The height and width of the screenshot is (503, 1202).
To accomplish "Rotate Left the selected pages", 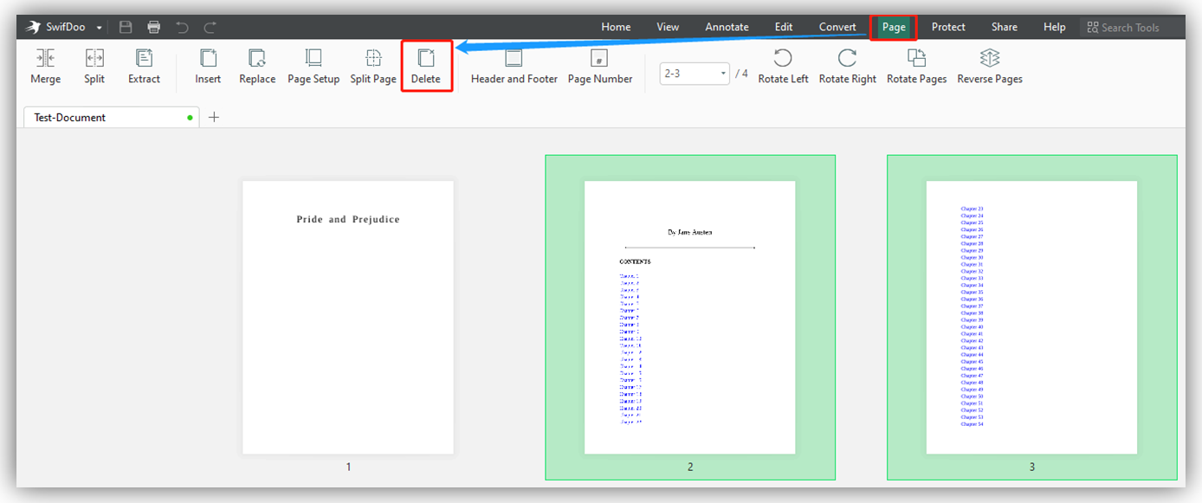I will [x=783, y=67].
